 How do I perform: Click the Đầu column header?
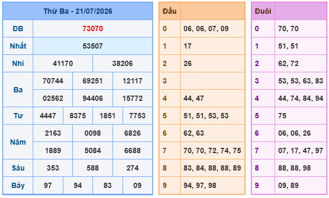[170, 11]
